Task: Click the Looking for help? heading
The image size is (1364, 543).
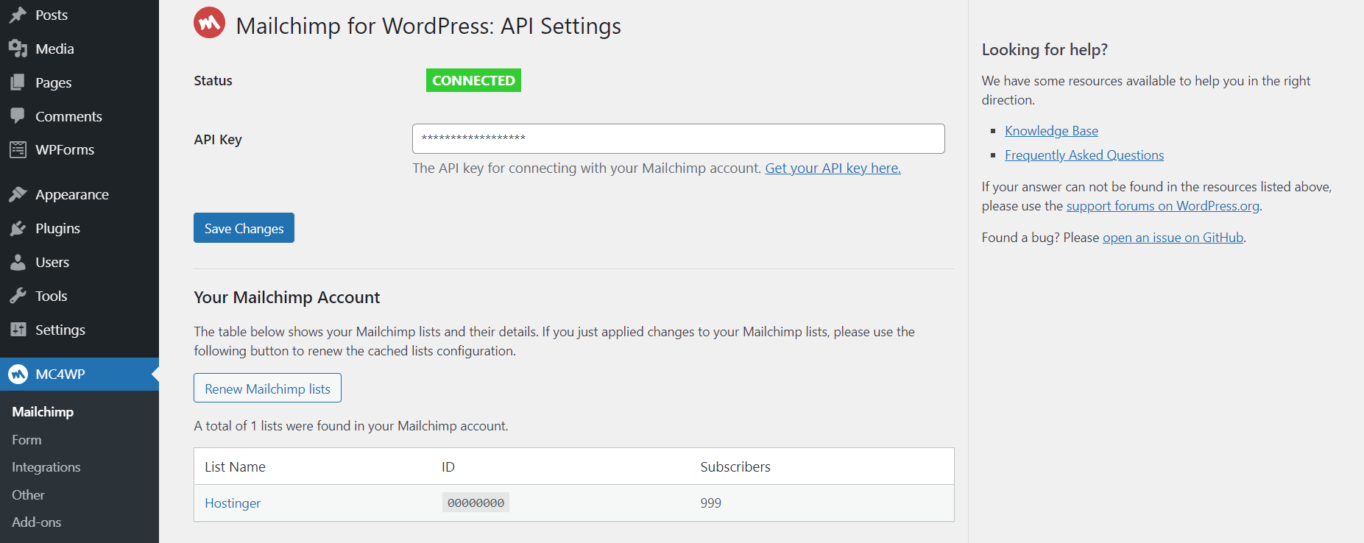Action: coord(1045,49)
